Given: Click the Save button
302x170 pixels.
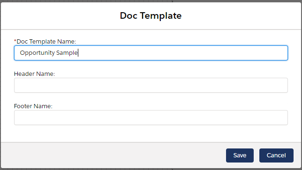Looking at the screenshot, I should (x=240, y=155).
